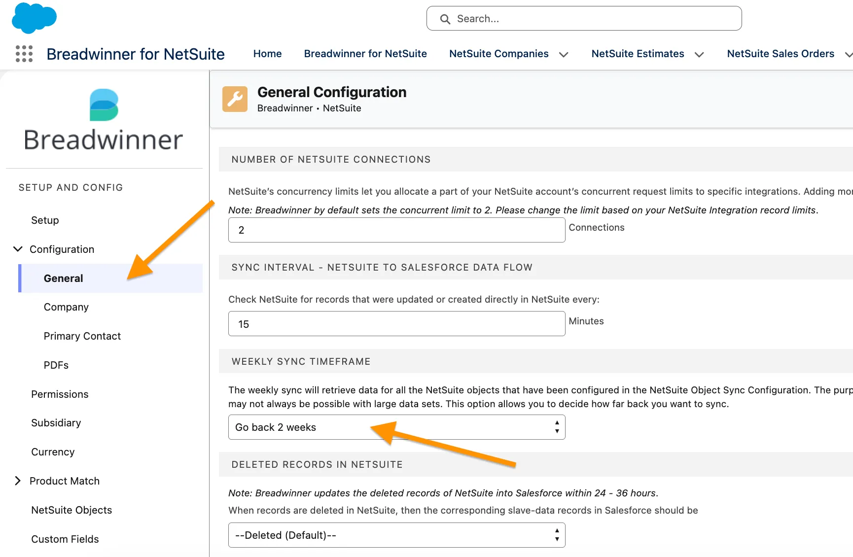Open the Breadwinner for NetSuite tab
The width and height of the screenshot is (853, 557).
tap(365, 54)
